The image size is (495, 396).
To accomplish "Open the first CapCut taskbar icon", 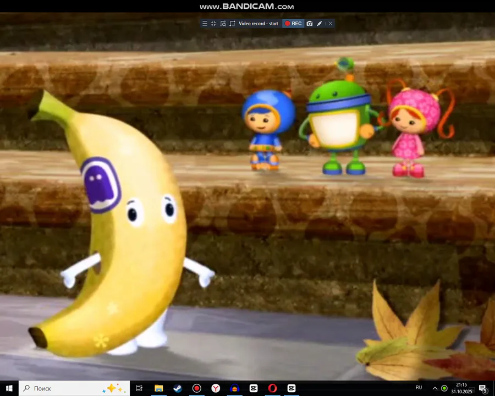I will [254, 388].
